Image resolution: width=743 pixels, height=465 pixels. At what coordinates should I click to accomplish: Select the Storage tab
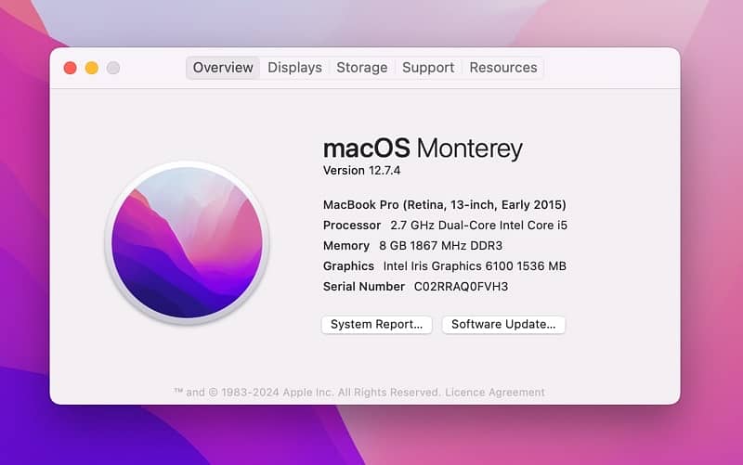tap(362, 68)
